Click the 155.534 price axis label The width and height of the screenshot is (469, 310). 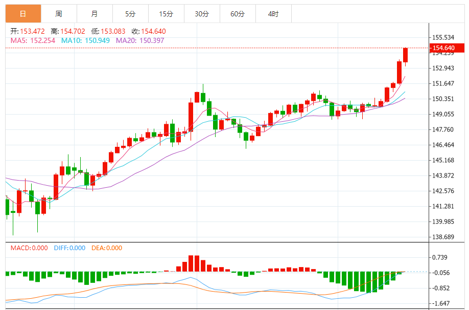(443, 37)
